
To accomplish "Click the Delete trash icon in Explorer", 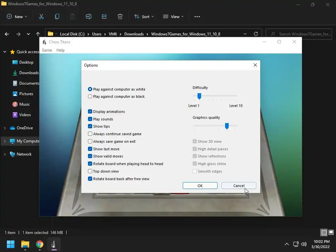I will coord(120,16).
